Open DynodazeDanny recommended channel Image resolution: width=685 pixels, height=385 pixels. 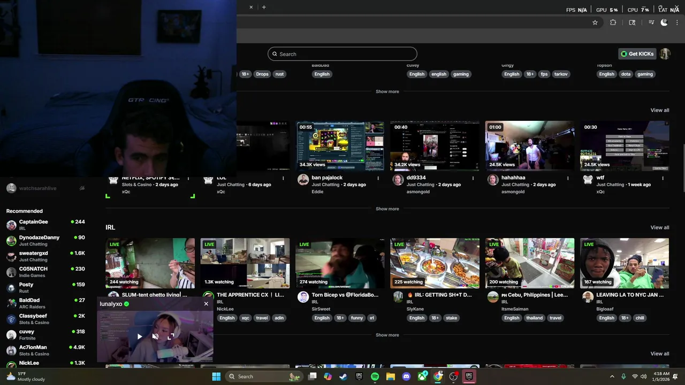point(45,241)
